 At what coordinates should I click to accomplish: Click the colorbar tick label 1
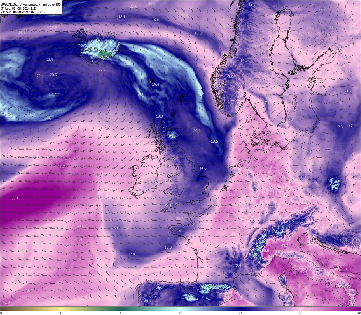click(60, 313)
